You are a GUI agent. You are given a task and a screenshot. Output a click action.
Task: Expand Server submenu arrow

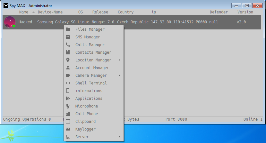click(x=119, y=137)
